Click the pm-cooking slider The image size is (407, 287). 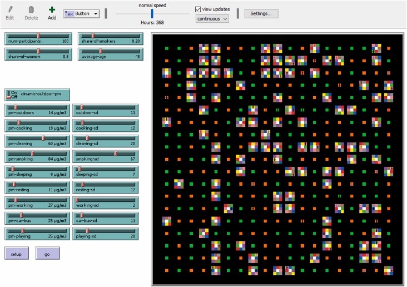tap(37, 126)
